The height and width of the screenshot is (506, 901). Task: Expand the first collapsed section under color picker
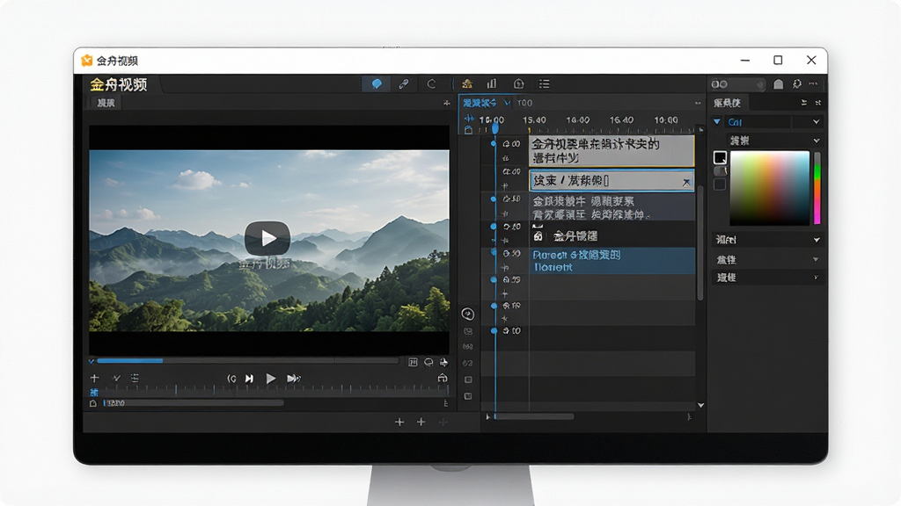point(767,240)
